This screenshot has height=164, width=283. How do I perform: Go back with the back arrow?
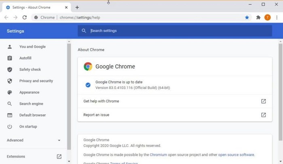coord(6,17)
